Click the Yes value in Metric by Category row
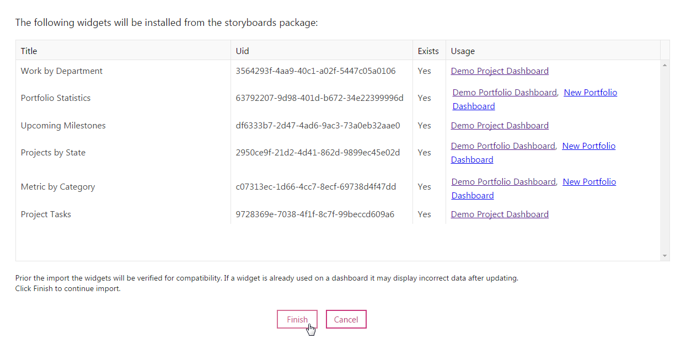 424,186
